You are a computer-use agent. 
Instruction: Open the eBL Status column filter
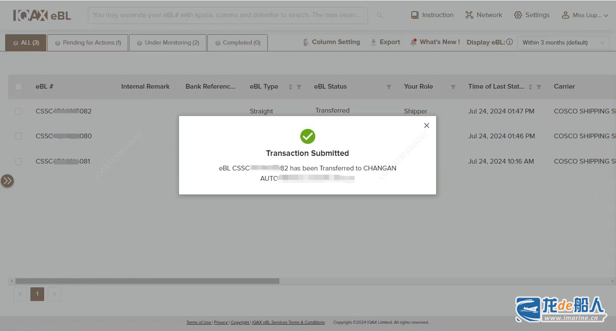(389, 87)
